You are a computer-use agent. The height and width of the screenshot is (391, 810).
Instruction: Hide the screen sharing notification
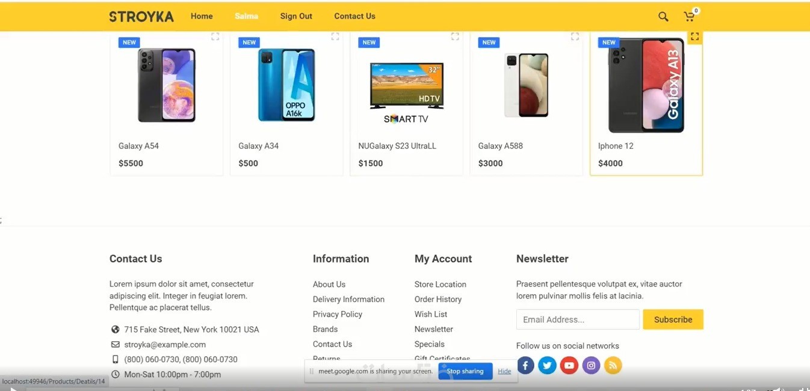[x=504, y=371]
